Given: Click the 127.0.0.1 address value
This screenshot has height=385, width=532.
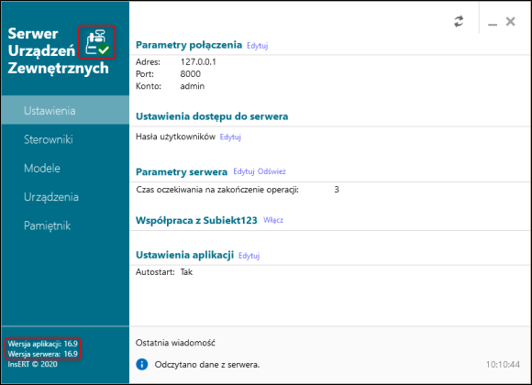Looking at the screenshot, I should 198,61.
